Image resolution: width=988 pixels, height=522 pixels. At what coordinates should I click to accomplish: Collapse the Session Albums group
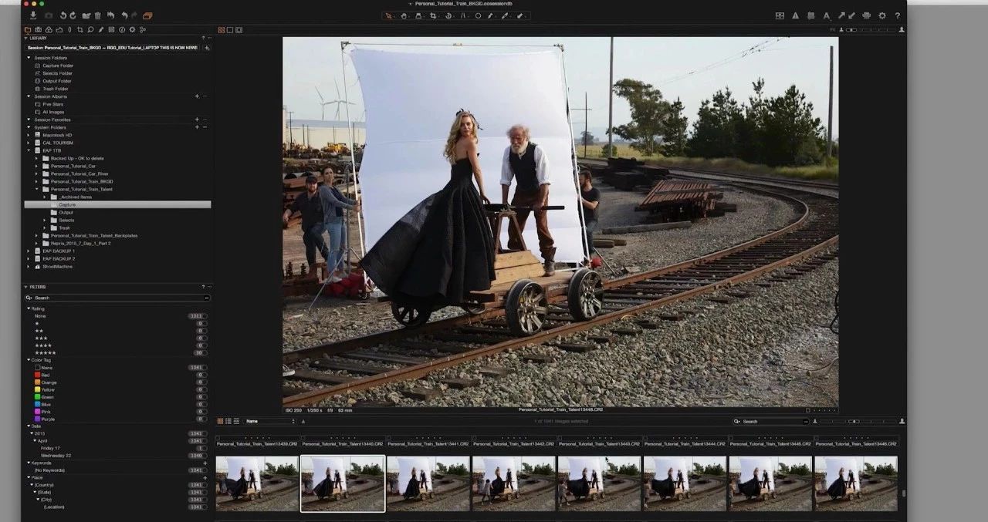[x=29, y=96]
